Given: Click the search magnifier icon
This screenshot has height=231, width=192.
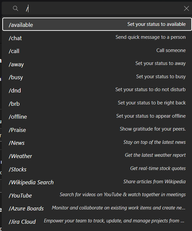Looking at the screenshot, I should click(x=16, y=8).
